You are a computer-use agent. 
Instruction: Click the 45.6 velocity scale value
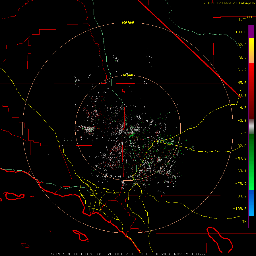[x=242, y=82]
